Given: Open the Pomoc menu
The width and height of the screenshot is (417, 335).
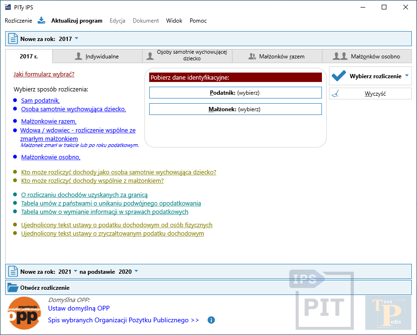Looking at the screenshot, I should pos(198,21).
